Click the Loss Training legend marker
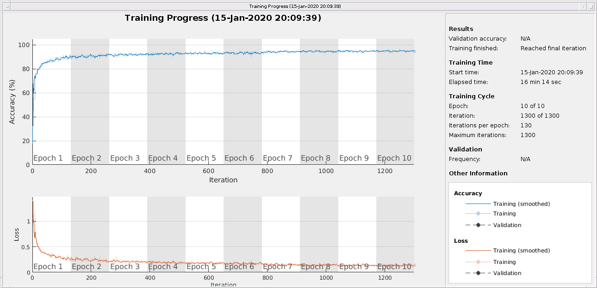Screen dimensions: 597x288 click(478, 262)
